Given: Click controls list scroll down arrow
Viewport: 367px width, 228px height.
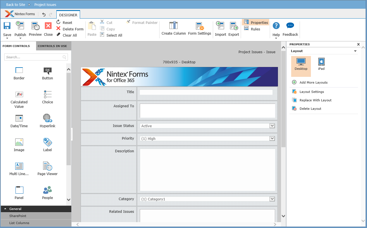Looking at the screenshot, I should click(68, 200).
